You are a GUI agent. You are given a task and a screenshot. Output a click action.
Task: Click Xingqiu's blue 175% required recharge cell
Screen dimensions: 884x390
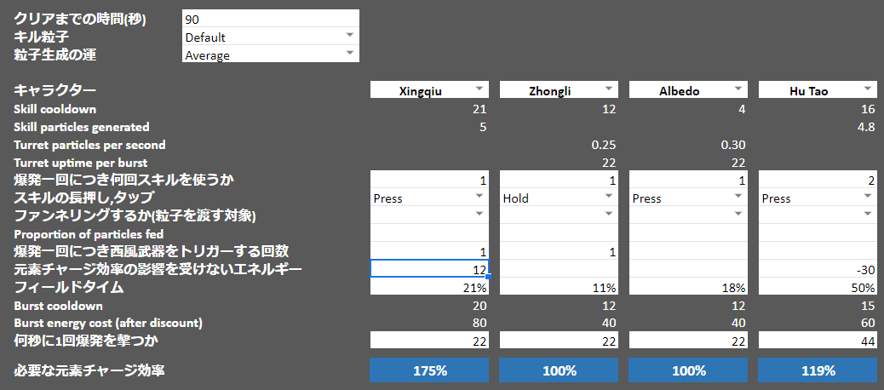[x=428, y=370]
